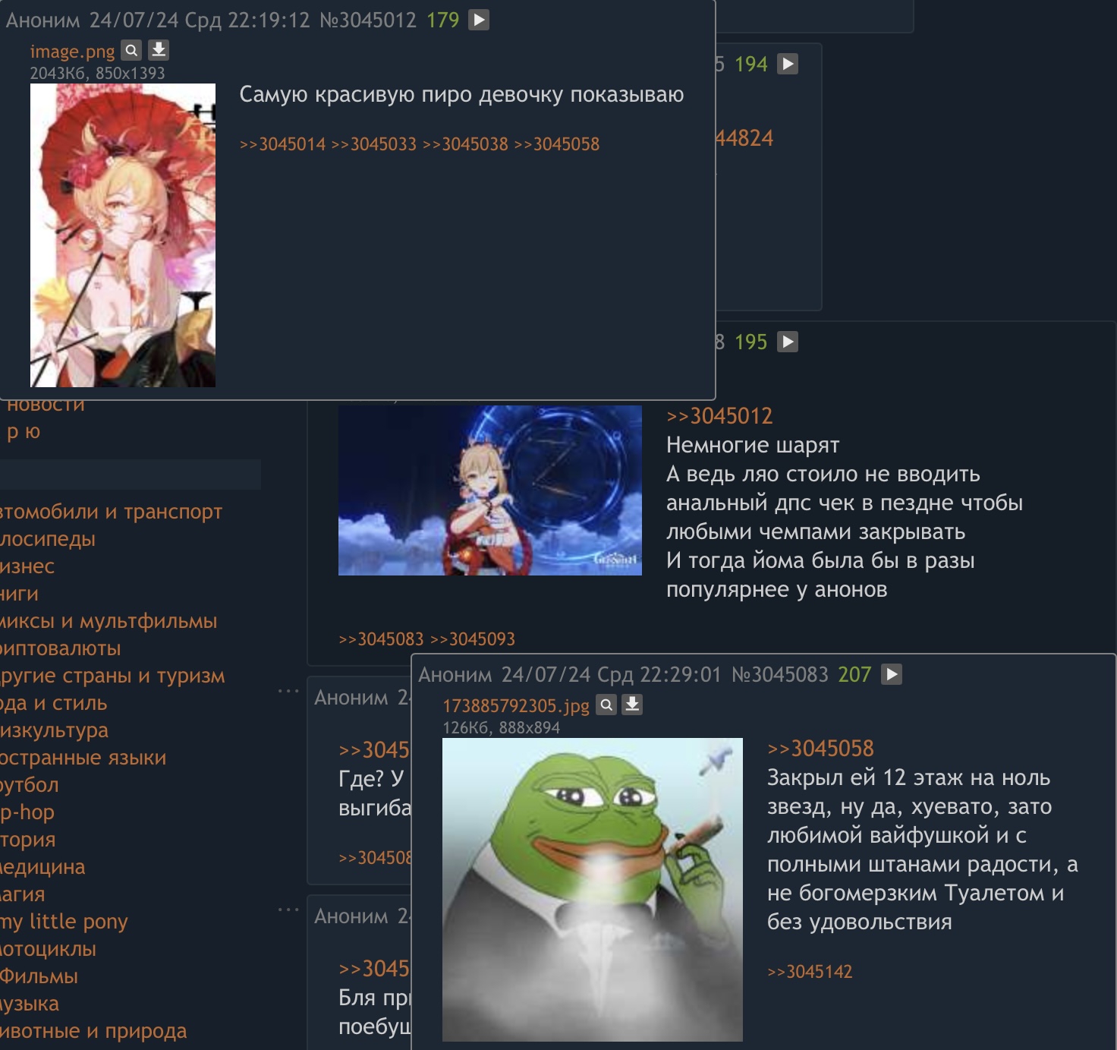Open the my little pony board
1117x1050 pixels.
[x=64, y=922]
